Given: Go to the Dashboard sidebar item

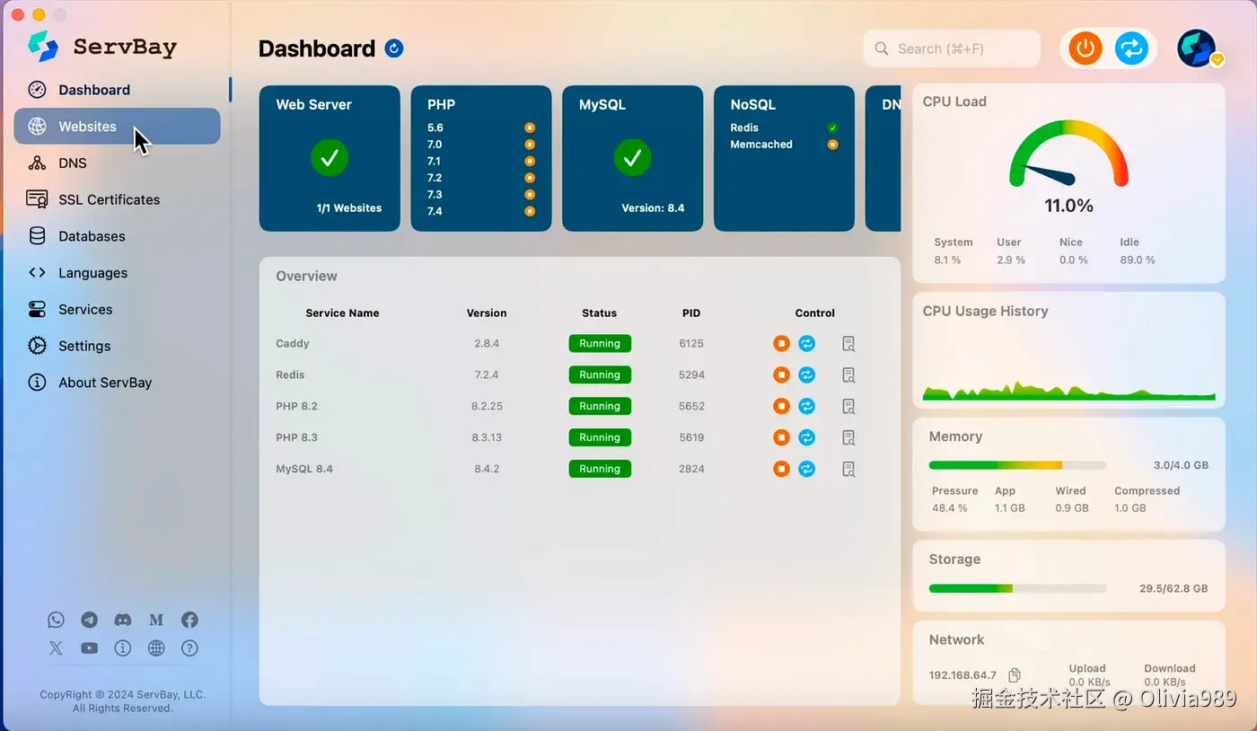Looking at the screenshot, I should [117, 90].
